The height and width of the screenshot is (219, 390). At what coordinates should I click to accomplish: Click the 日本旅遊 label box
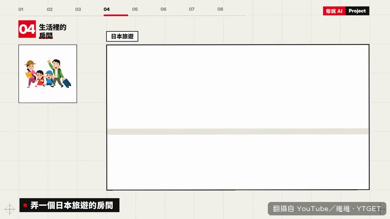pyautogui.click(x=122, y=36)
